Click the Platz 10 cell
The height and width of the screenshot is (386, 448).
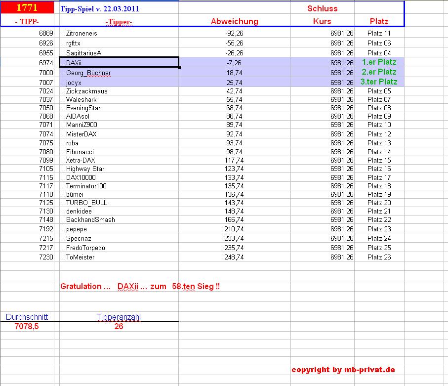point(379,125)
